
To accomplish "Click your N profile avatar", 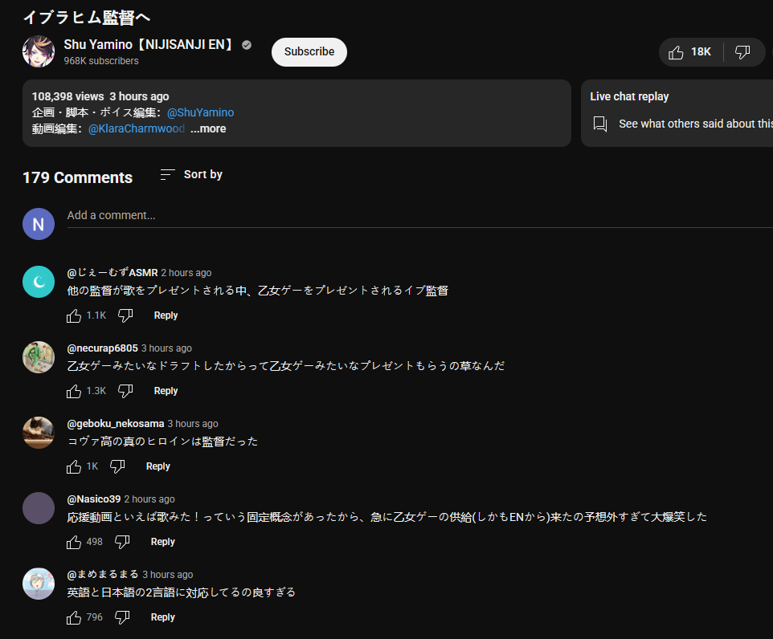I will click(x=39, y=224).
